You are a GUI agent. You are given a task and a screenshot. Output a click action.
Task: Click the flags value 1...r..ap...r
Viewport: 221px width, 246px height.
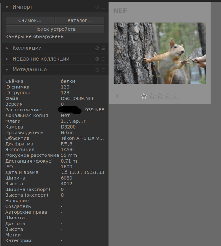[73, 121]
